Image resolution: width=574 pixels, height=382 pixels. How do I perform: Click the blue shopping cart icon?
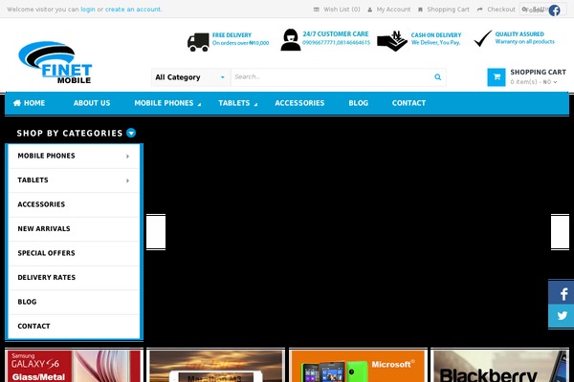(x=497, y=77)
